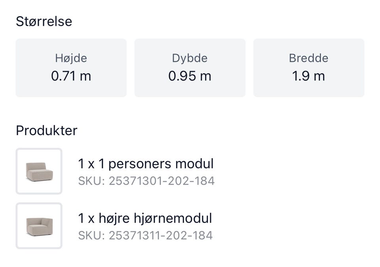Click the Bredde label
The image size is (380, 267).
[x=308, y=58]
